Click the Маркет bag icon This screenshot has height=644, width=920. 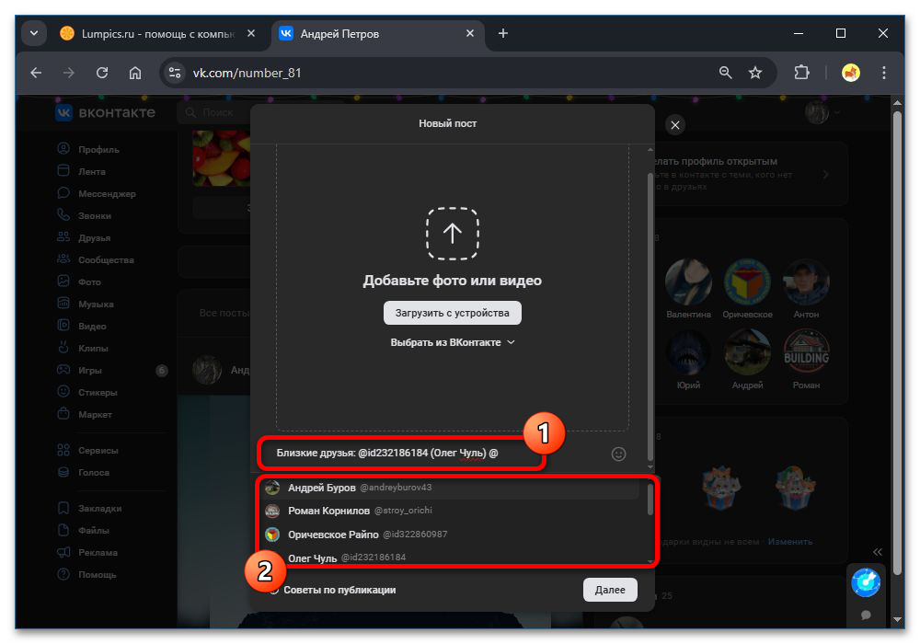(63, 413)
